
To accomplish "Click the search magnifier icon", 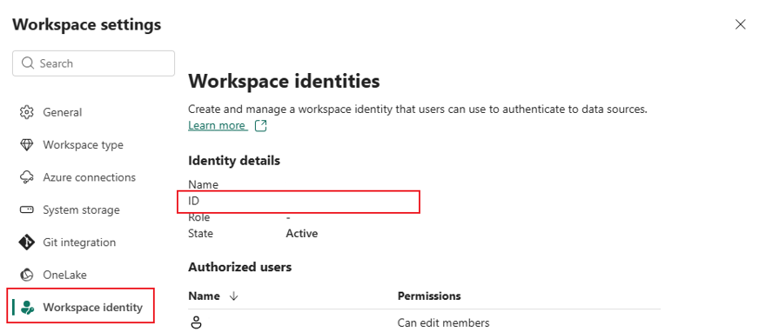I will pyautogui.click(x=28, y=63).
